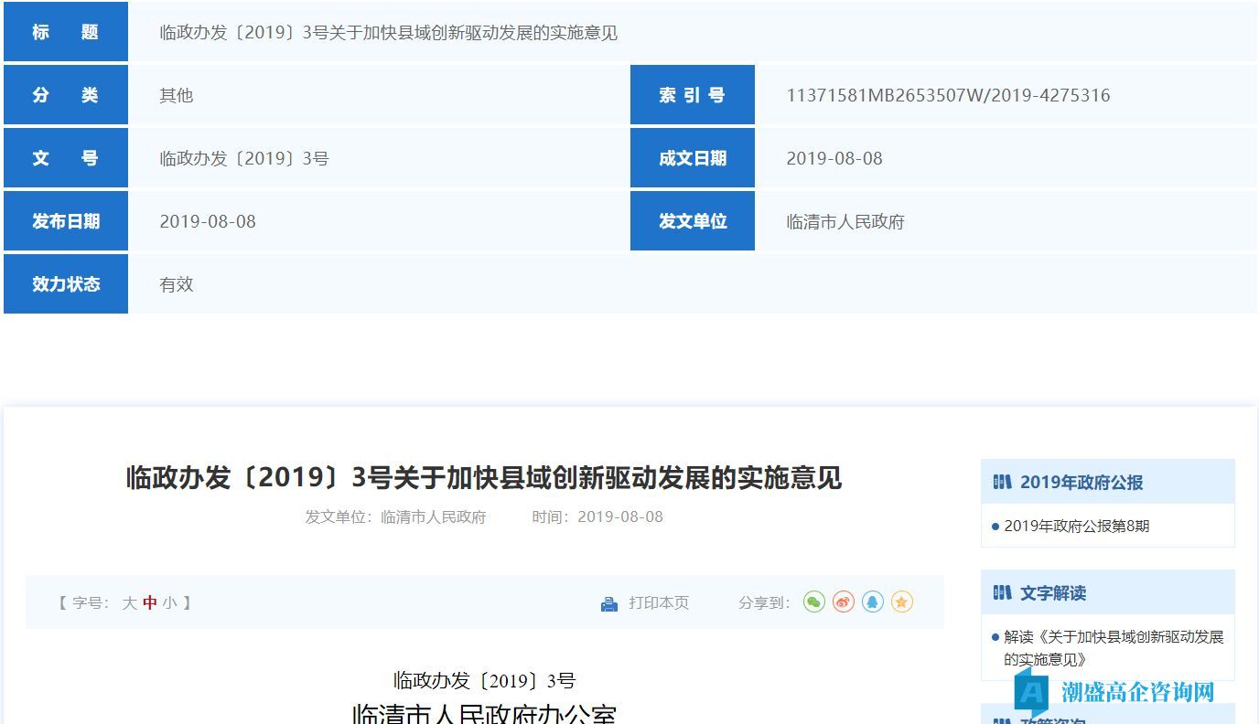Click 发文单位：临清市人民政府 under the headline
The height and width of the screenshot is (724, 1259).
395,516
